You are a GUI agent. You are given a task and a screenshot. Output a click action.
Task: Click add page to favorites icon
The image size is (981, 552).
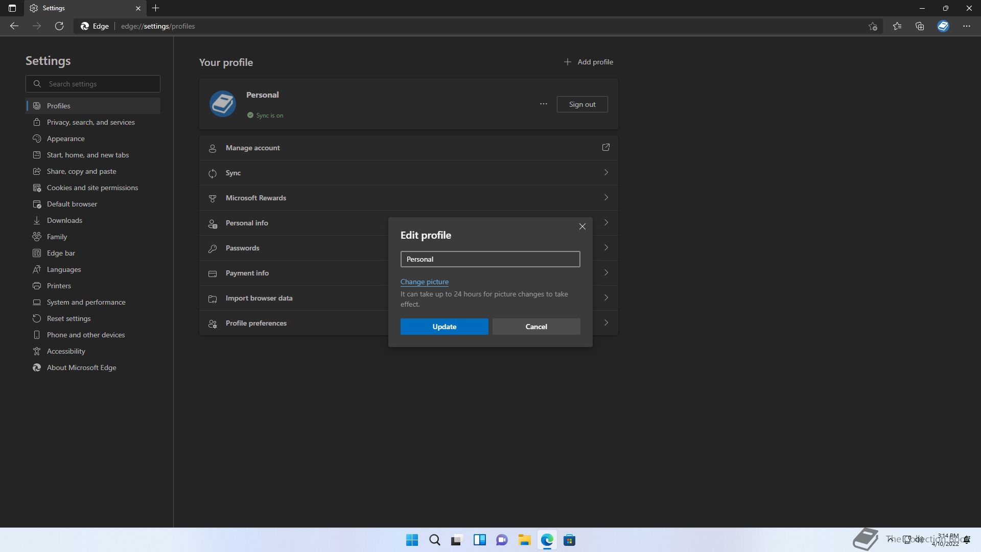873,26
